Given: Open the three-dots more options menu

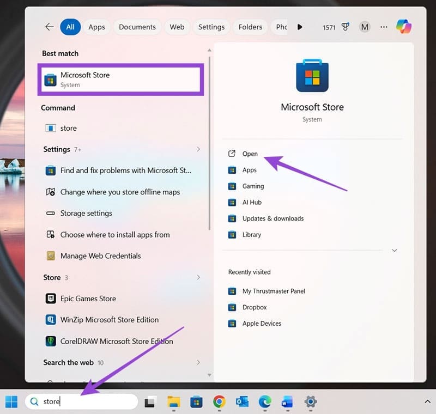Looking at the screenshot, I should 384,27.
